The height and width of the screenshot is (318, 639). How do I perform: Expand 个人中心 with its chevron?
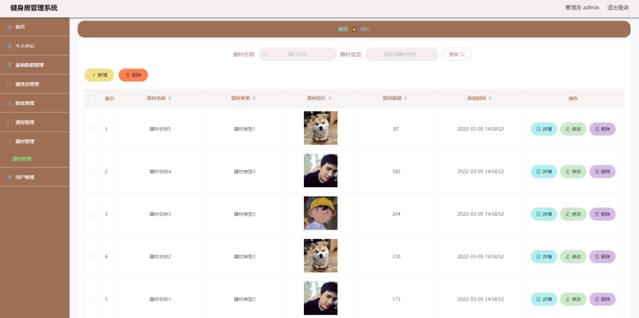pyautogui.click(x=61, y=46)
